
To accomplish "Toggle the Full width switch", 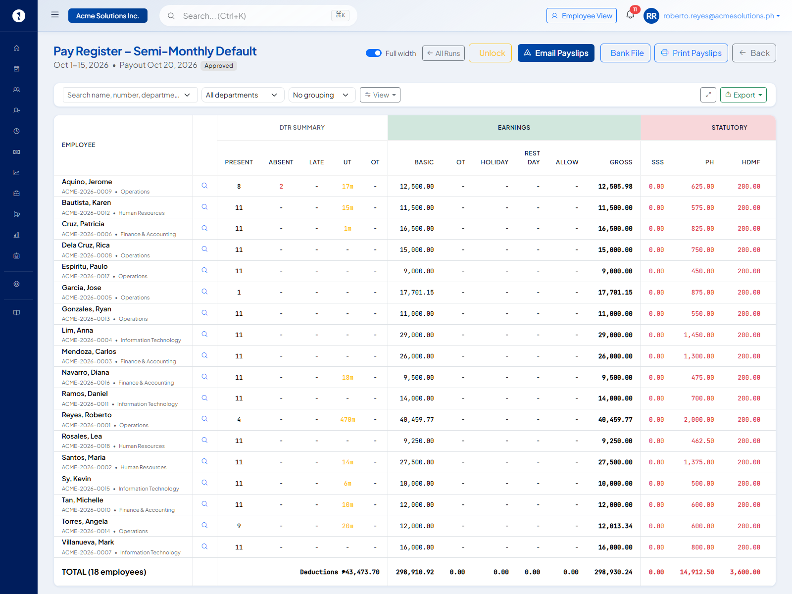I will [374, 53].
